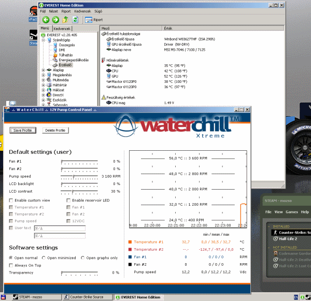The image size is (311, 301).
Task: Click the Eszközök devices icon in tree
Action: click(49, 100)
